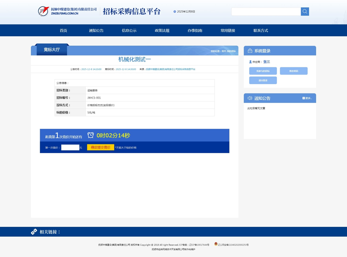Click the tender number JXHCS-001

(94, 98)
